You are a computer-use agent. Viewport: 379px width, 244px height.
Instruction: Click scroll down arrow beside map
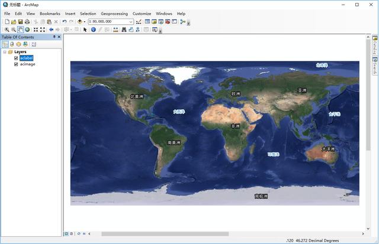(368, 229)
